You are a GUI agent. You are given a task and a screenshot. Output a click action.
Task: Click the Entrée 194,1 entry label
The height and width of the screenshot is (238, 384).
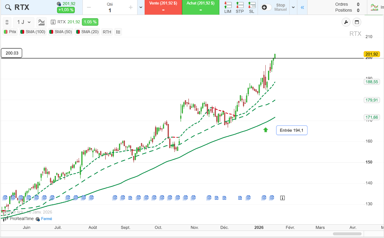pyautogui.click(x=292, y=130)
